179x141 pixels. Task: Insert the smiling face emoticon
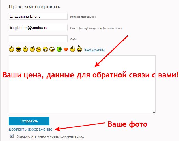[12, 49]
